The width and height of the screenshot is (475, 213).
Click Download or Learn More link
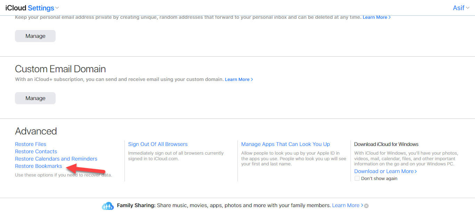(385, 171)
